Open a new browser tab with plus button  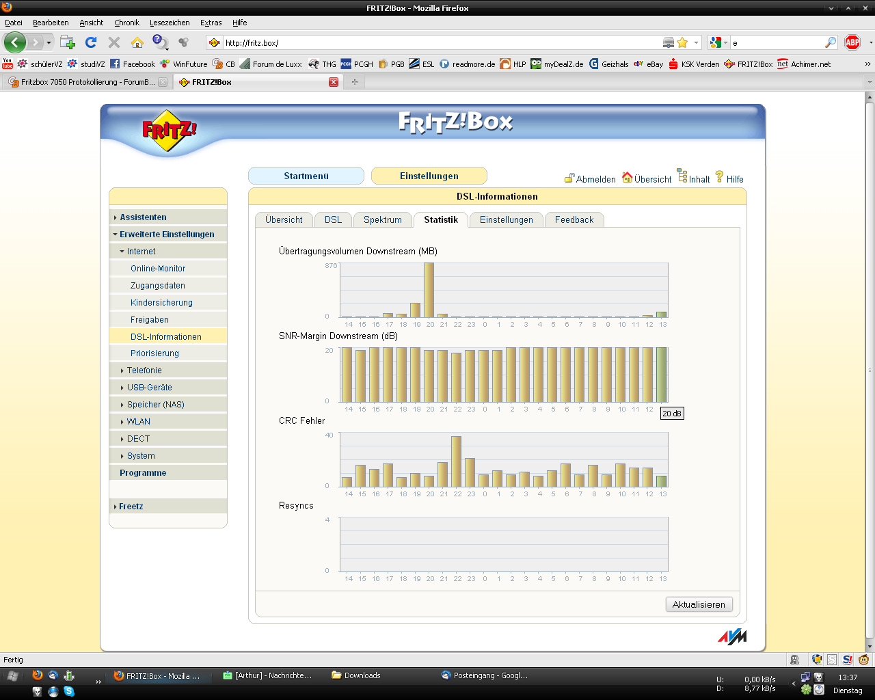pos(354,82)
